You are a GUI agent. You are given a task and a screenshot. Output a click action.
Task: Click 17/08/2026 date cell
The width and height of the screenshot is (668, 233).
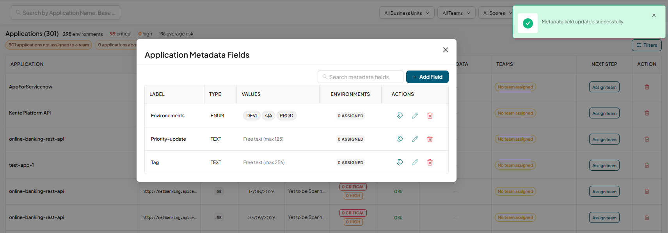[261, 192]
